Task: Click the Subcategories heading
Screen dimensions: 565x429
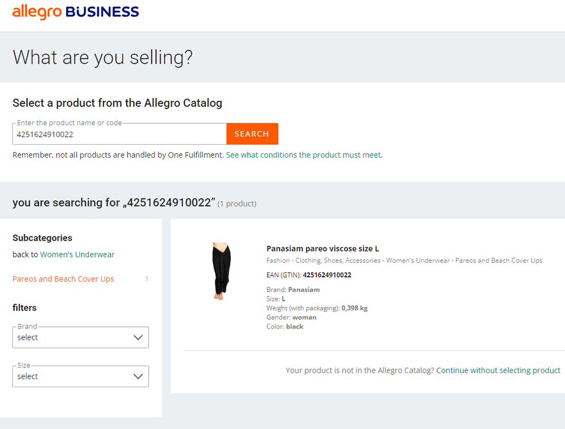Action: point(42,238)
